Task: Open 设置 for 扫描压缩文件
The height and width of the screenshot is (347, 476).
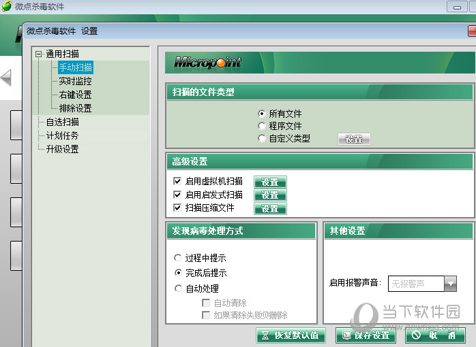Action: point(270,208)
